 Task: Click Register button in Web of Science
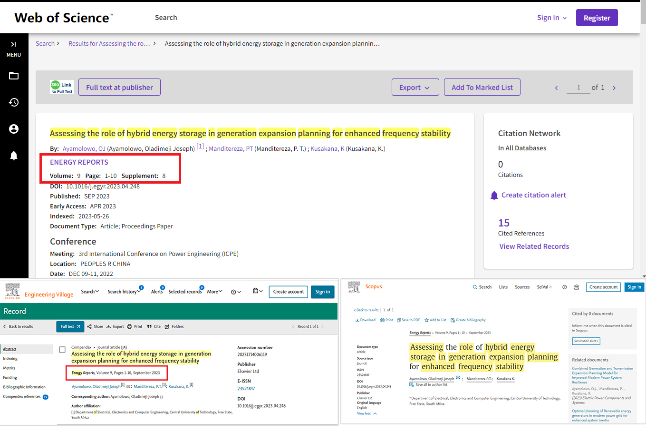[597, 18]
